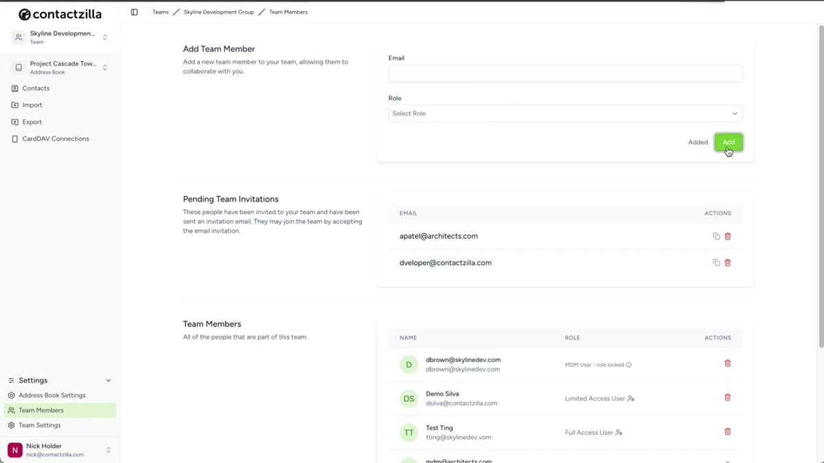The width and height of the screenshot is (824, 463).
Task: Open the Skyline Development team switcher
Action: tap(104, 37)
